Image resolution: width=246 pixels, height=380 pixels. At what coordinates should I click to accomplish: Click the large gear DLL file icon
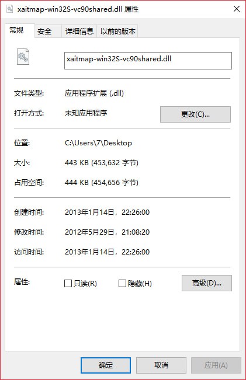(23, 57)
